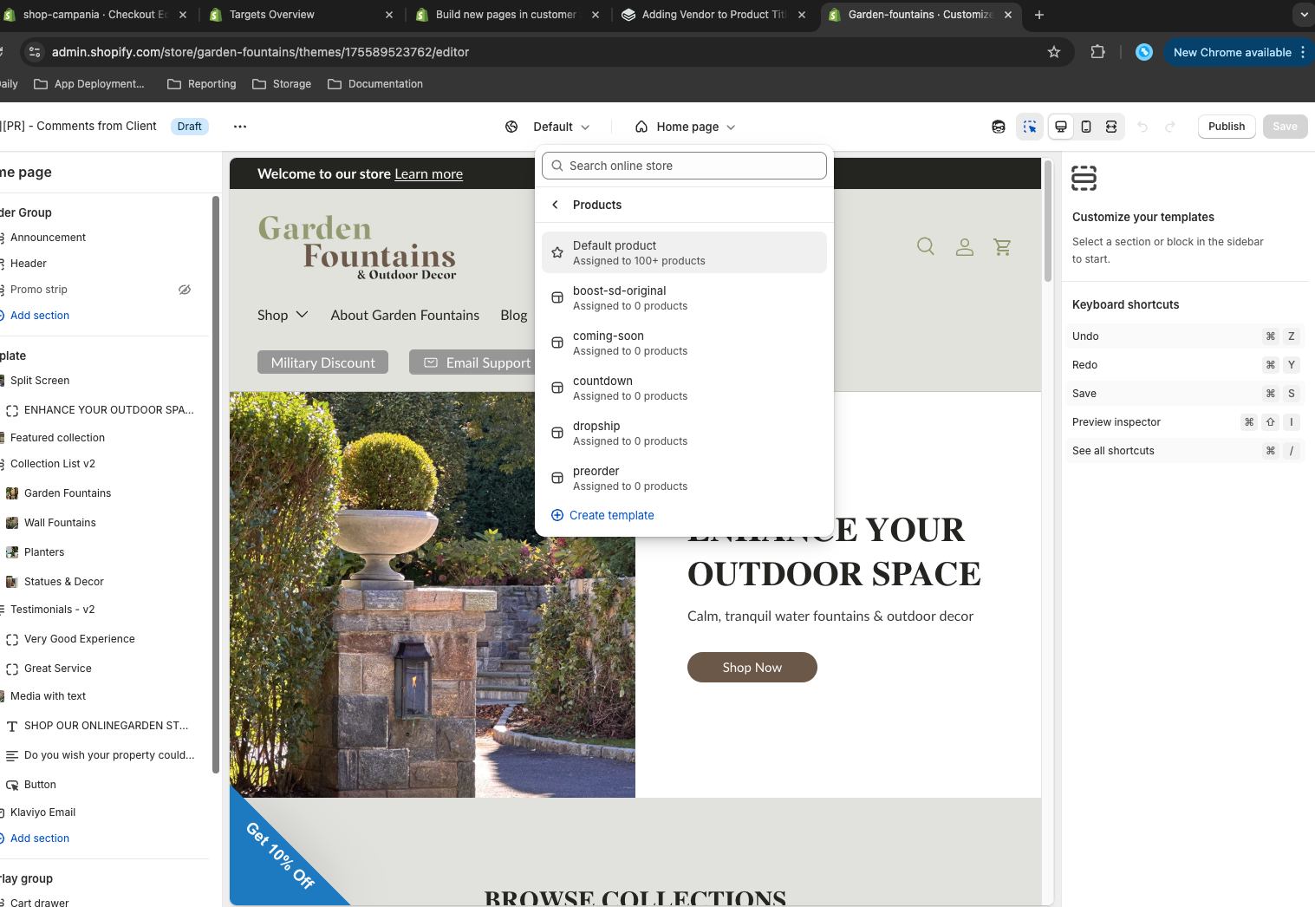Open the three-dot more actions menu
1315x907 pixels.
(x=240, y=127)
